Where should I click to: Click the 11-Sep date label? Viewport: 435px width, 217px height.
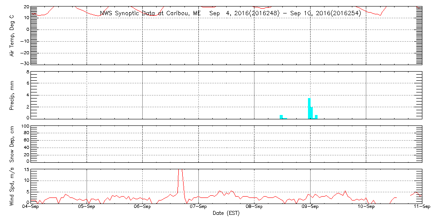[422, 207]
